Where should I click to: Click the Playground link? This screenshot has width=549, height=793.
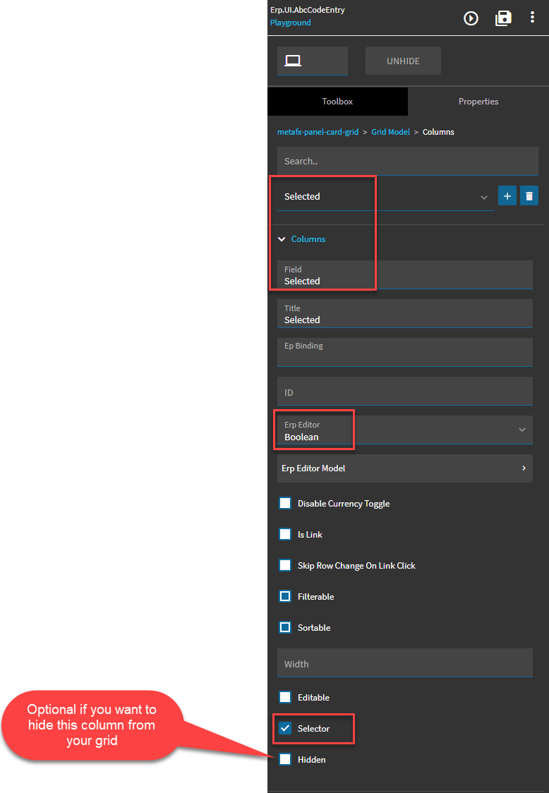pyautogui.click(x=291, y=23)
